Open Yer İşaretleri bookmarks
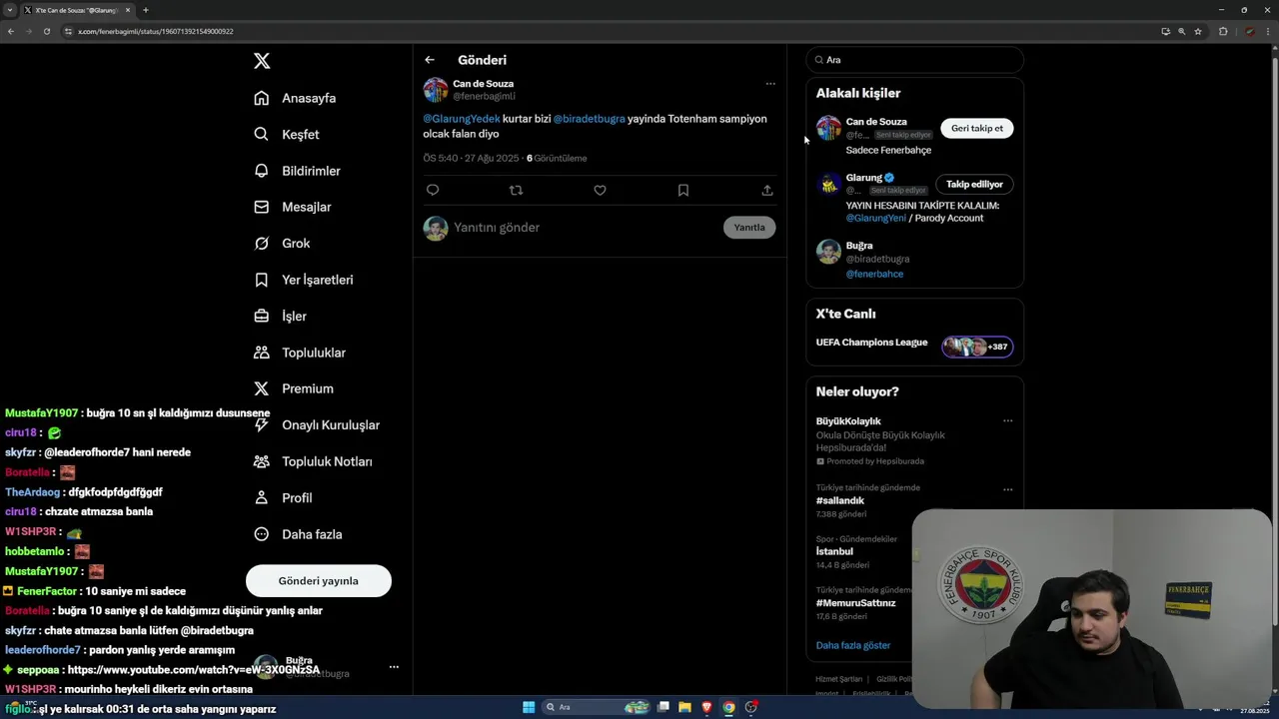 [x=303, y=280]
